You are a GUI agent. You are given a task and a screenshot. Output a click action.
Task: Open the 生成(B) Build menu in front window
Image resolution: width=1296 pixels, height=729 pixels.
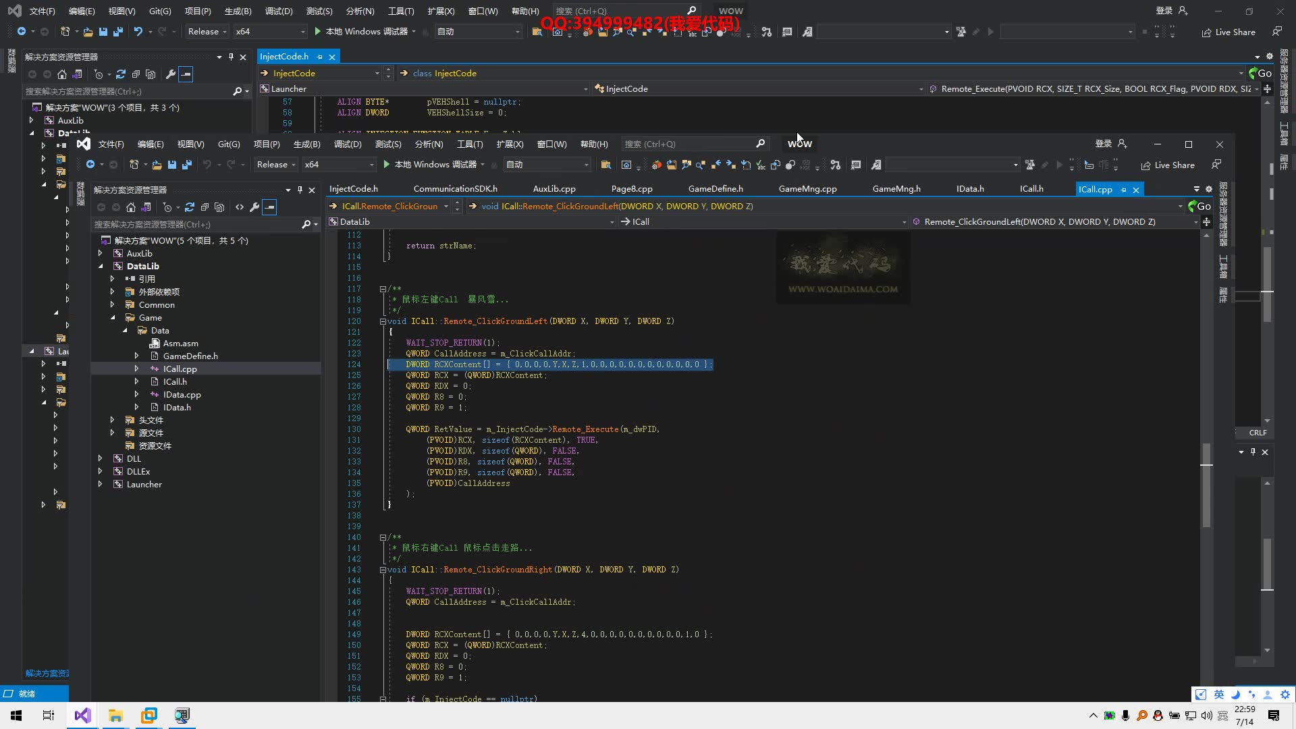pyautogui.click(x=306, y=144)
